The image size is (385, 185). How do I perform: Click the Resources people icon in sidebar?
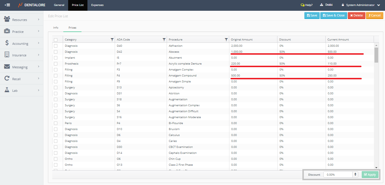tap(7, 19)
